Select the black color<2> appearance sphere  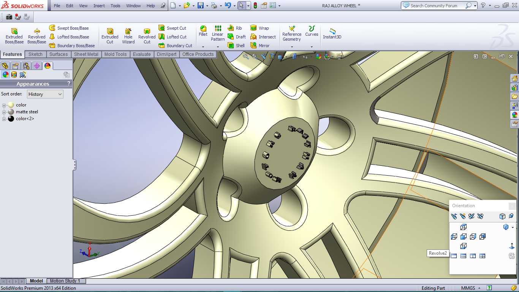tap(11, 119)
